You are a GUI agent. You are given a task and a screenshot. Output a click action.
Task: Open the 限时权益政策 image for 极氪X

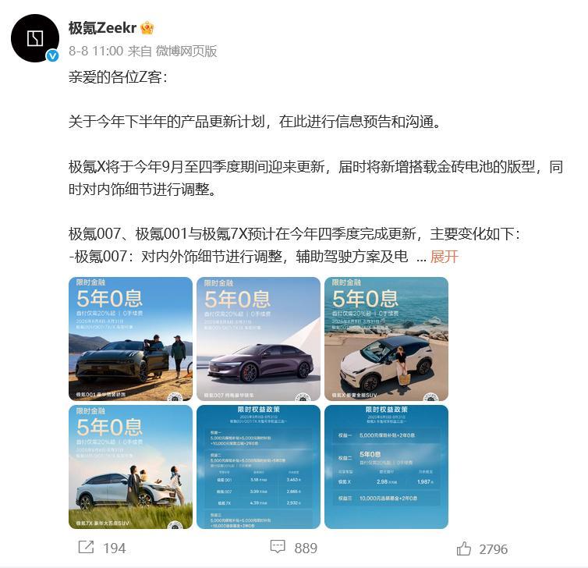(386, 467)
